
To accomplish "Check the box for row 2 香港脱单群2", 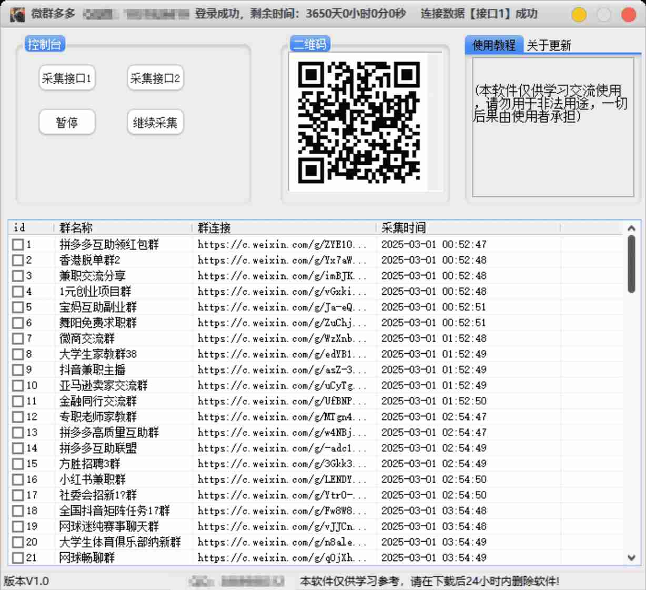I will point(18,260).
